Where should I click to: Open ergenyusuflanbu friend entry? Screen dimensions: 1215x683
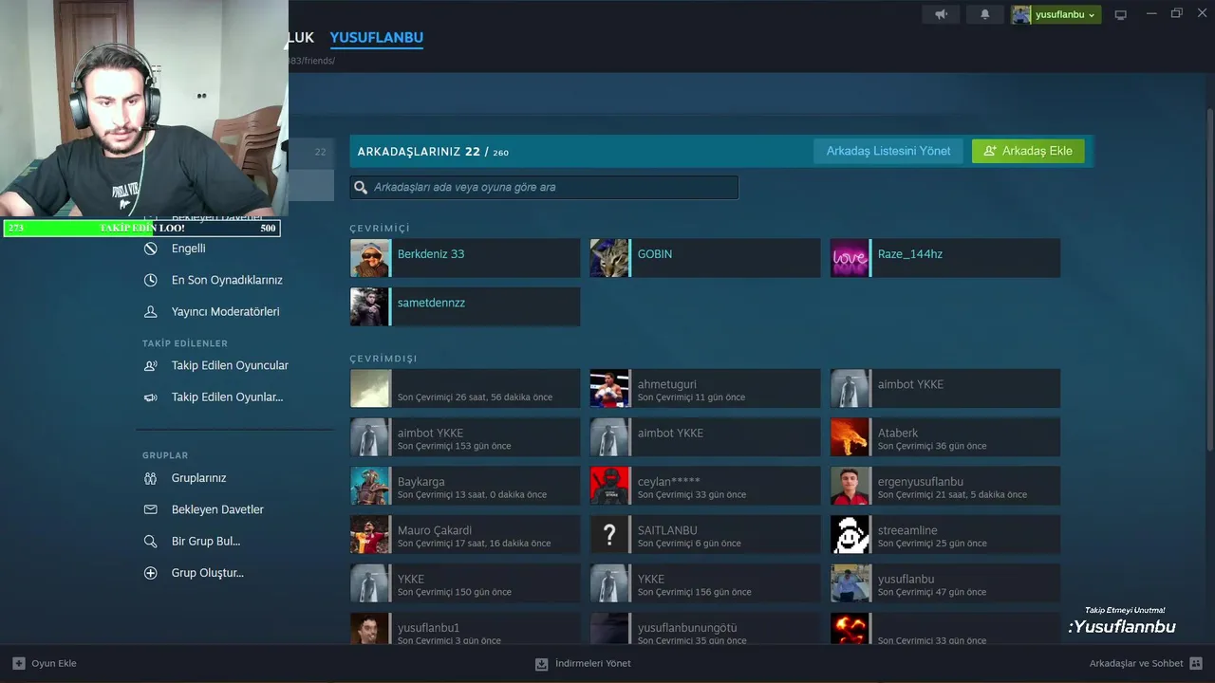point(945,486)
